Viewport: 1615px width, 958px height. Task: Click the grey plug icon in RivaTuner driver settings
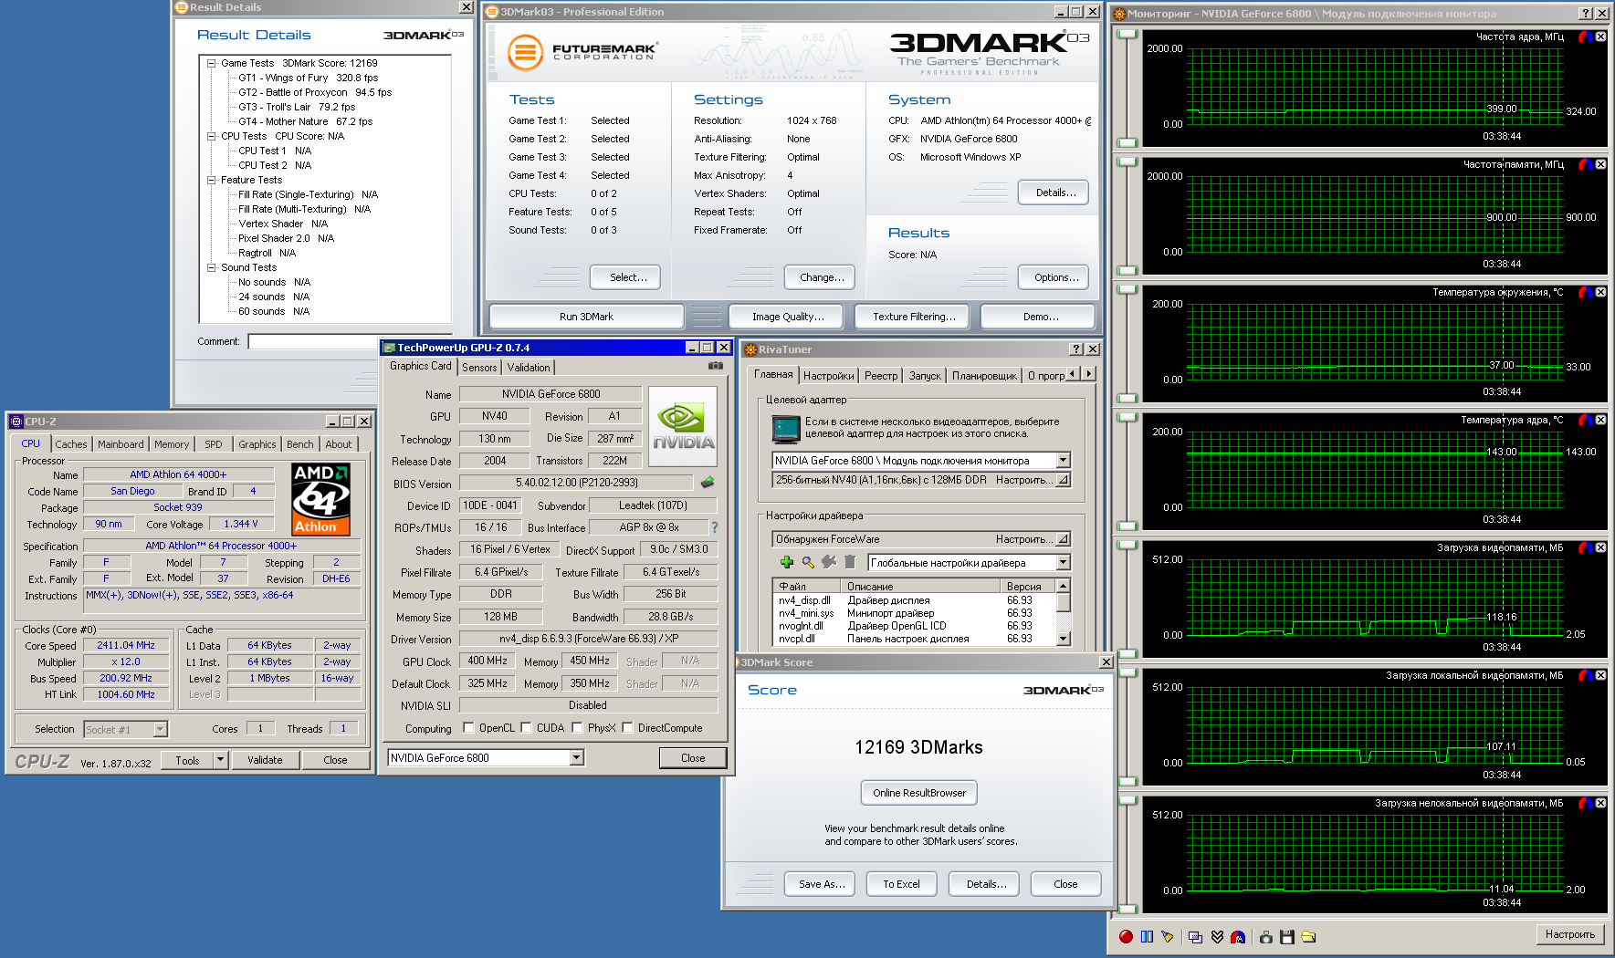tap(829, 562)
